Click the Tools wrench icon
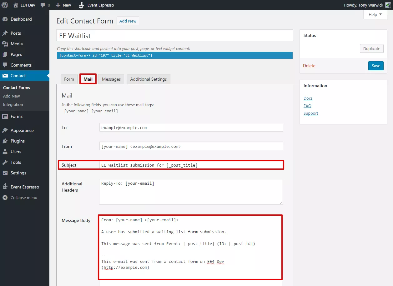Image resolution: width=393 pixels, height=286 pixels. point(5,162)
